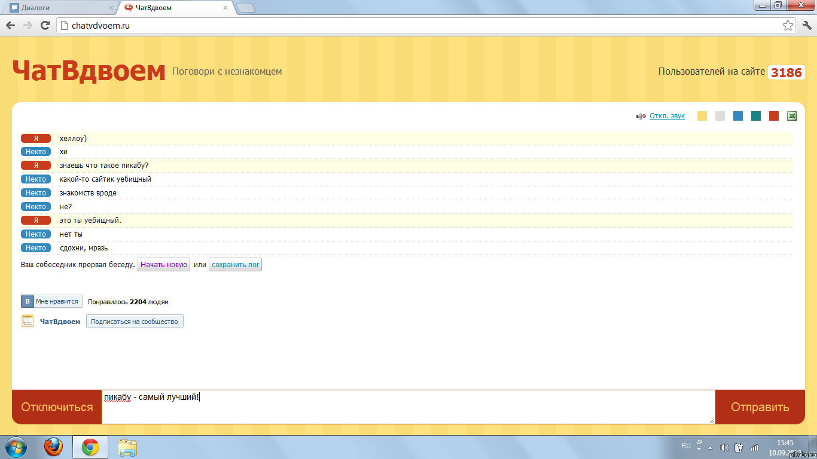This screenshot has height=459, width=817.
Task: Click the Отправить send button
Action: [x=760, y=407]
